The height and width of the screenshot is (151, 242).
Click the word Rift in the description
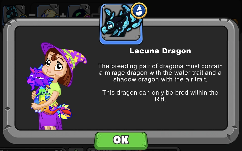pyautogui.click(x=160, y=99)
